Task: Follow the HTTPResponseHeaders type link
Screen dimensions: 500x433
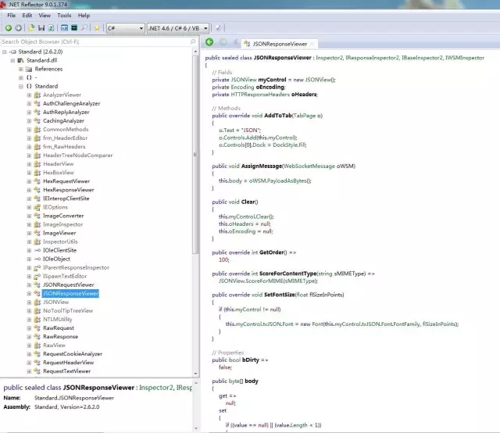Action: (260, 95)
